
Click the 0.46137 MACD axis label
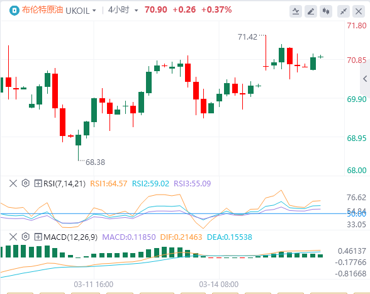click(x=352, y=251)
